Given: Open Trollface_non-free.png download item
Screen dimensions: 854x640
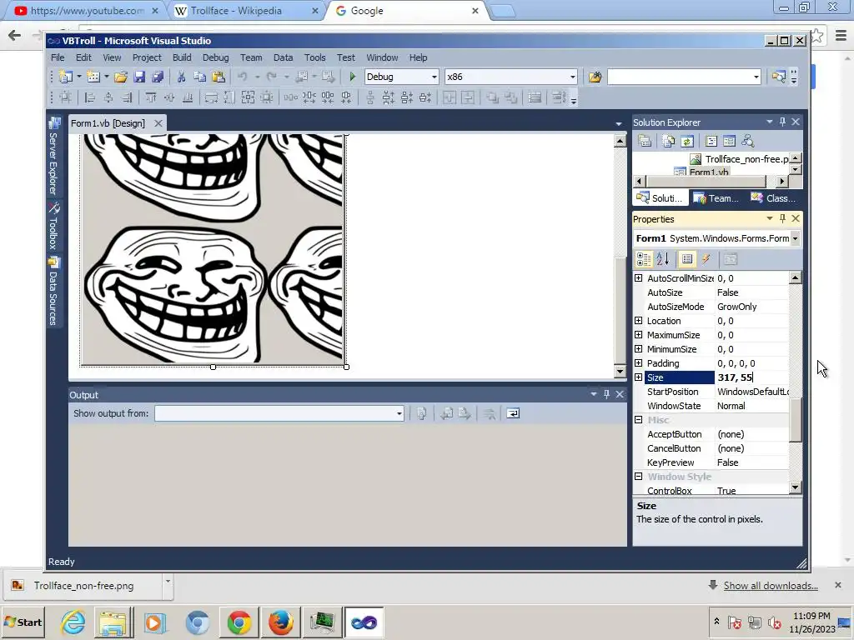Looking at the screenshot, I should click(83, 586).
